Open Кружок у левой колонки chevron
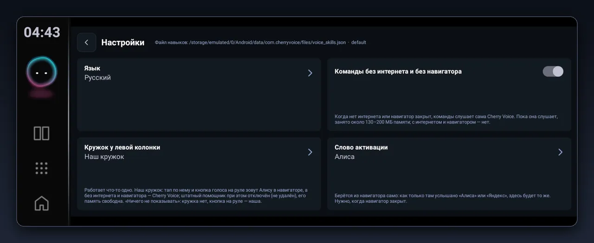Viewport: 594px width, 243px height. (310, 152)
